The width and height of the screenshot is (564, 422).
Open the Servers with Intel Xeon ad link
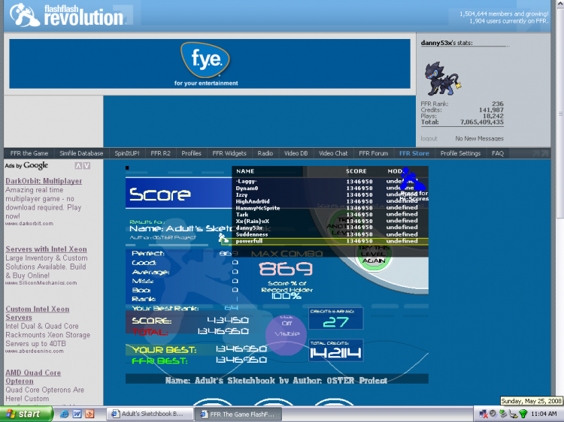click(x=46, y=249)
